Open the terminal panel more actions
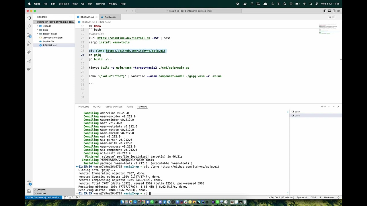The width and height of the screenshot is (367, 206). pos(329,107)
